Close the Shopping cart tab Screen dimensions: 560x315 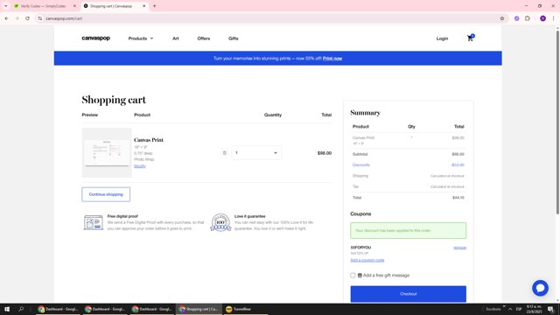(x=143, y=6)
